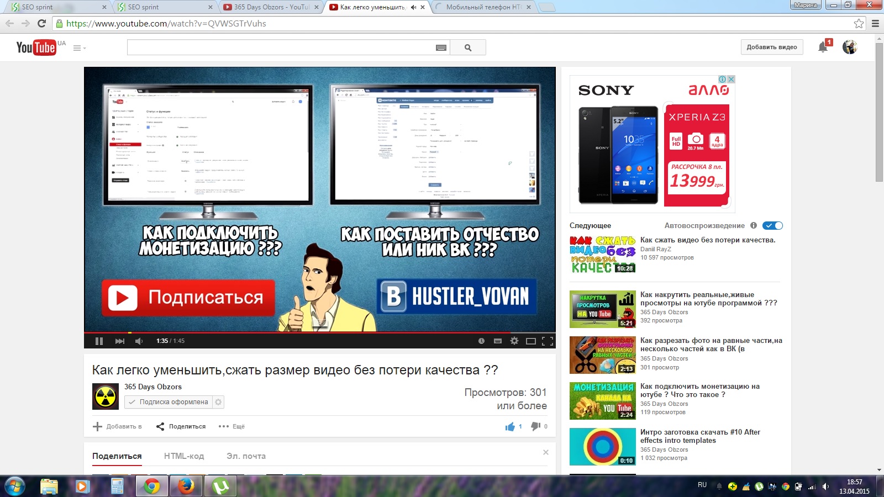Toggle subtitles icon in the player
884x497 pixels.
point(497,341)
